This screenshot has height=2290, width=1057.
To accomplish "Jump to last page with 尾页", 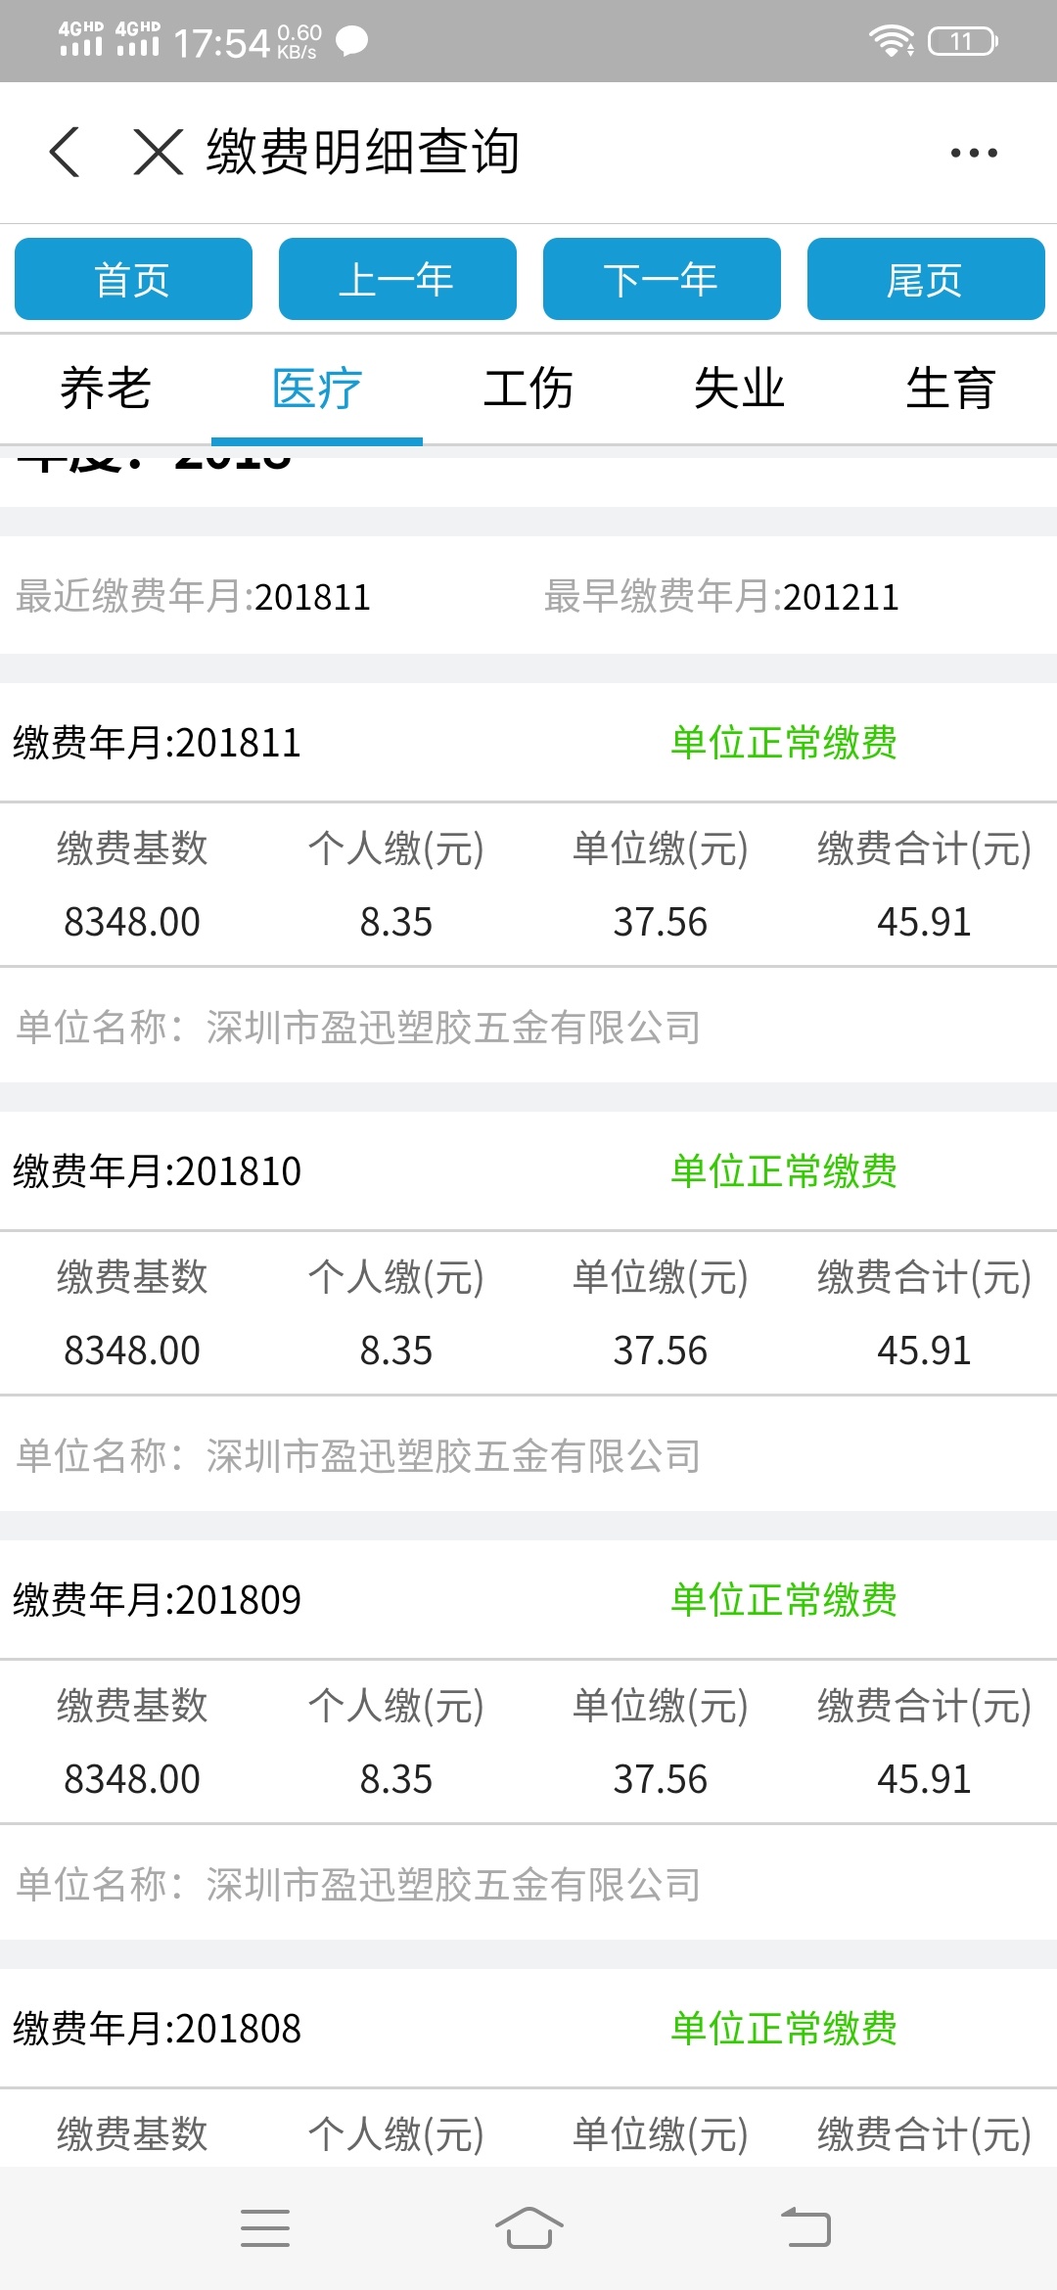I will (926, 279).
